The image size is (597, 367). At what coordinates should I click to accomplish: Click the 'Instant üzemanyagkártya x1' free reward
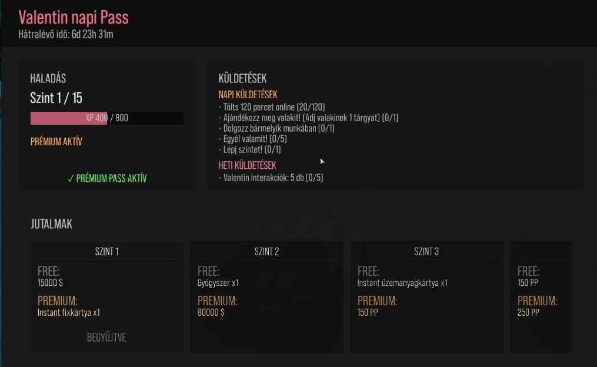402,283
